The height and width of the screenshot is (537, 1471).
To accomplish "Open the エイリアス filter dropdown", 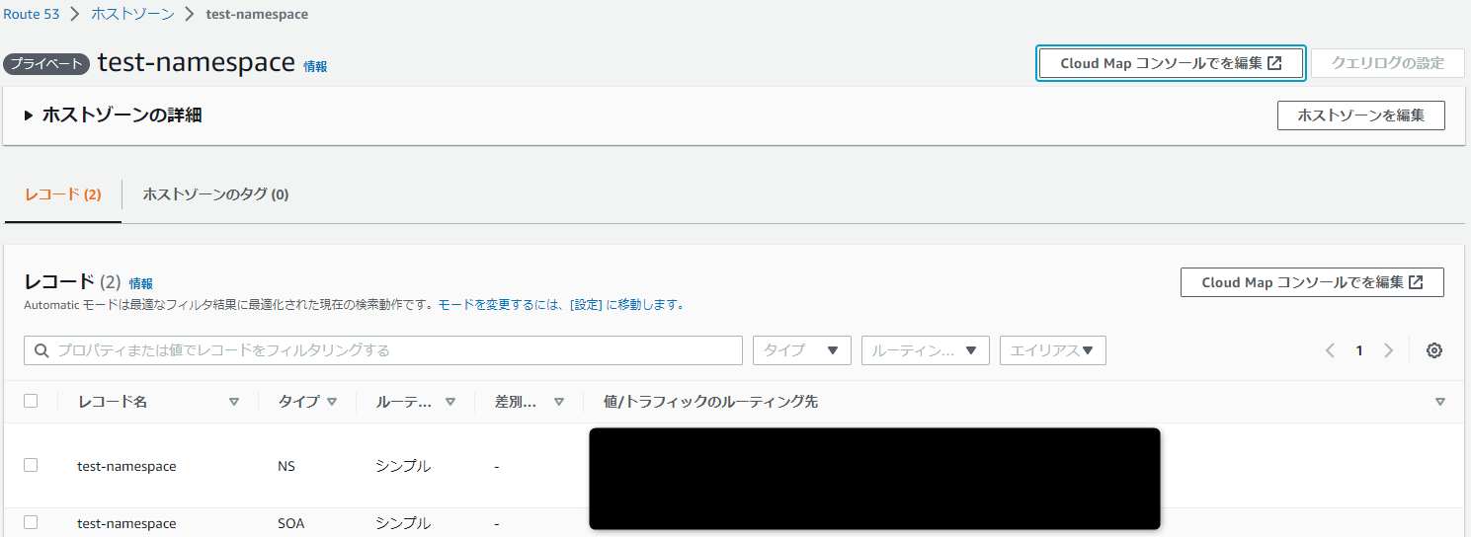I will point(1052,350).
